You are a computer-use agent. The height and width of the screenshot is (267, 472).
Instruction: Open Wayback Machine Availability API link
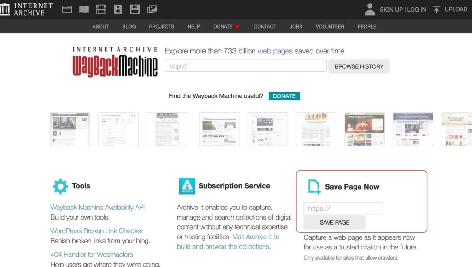click(x=98, y=208)
